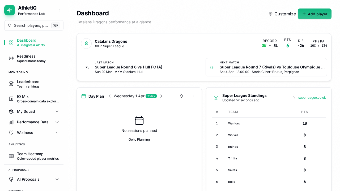Select the Readiness broadcast icon
340x191 pixels.
11,58
